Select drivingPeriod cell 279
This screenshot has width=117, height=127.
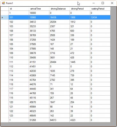80,71
